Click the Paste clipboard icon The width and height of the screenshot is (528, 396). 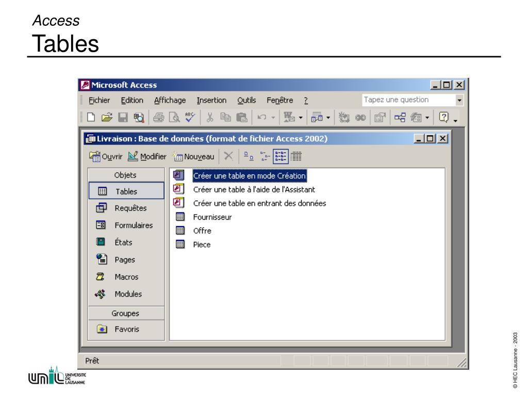[x=241, y=117]
